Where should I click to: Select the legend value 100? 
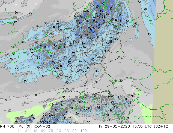[x=83, y=131]
